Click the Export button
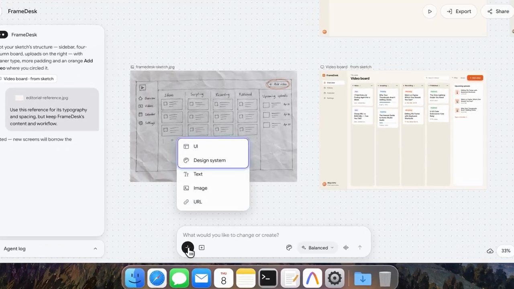 tap(459, 11)
